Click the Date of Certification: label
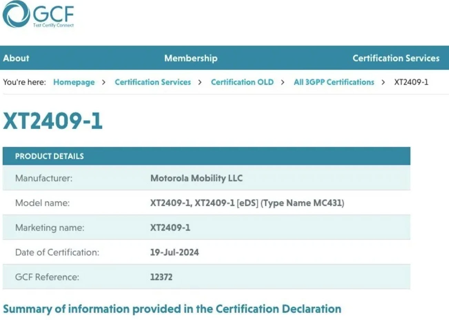449x320 pixels. [x=57, y=252]
